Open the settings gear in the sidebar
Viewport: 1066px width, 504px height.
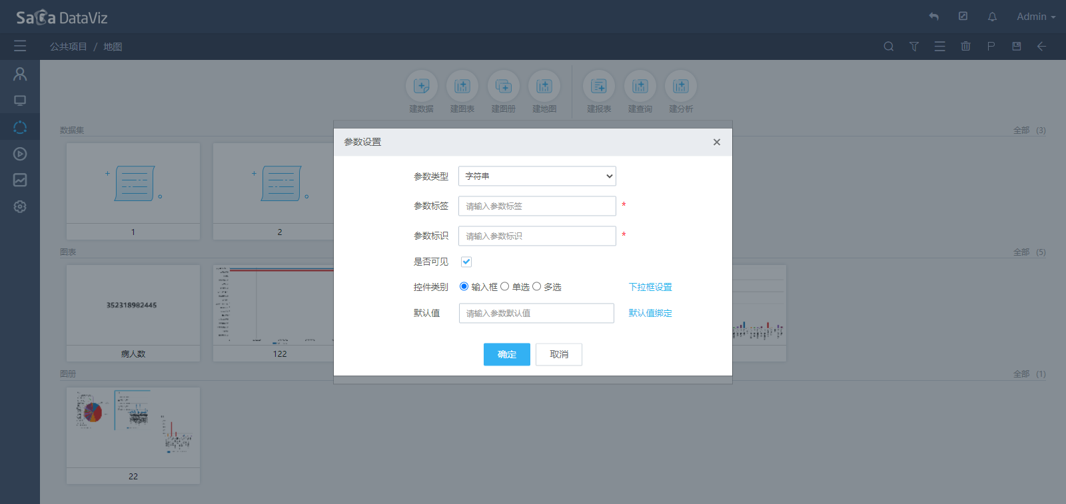coord(20,206)
